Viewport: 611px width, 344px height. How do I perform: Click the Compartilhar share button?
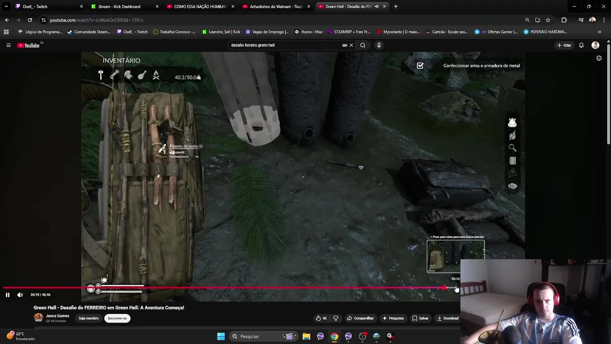coord(360,318)
